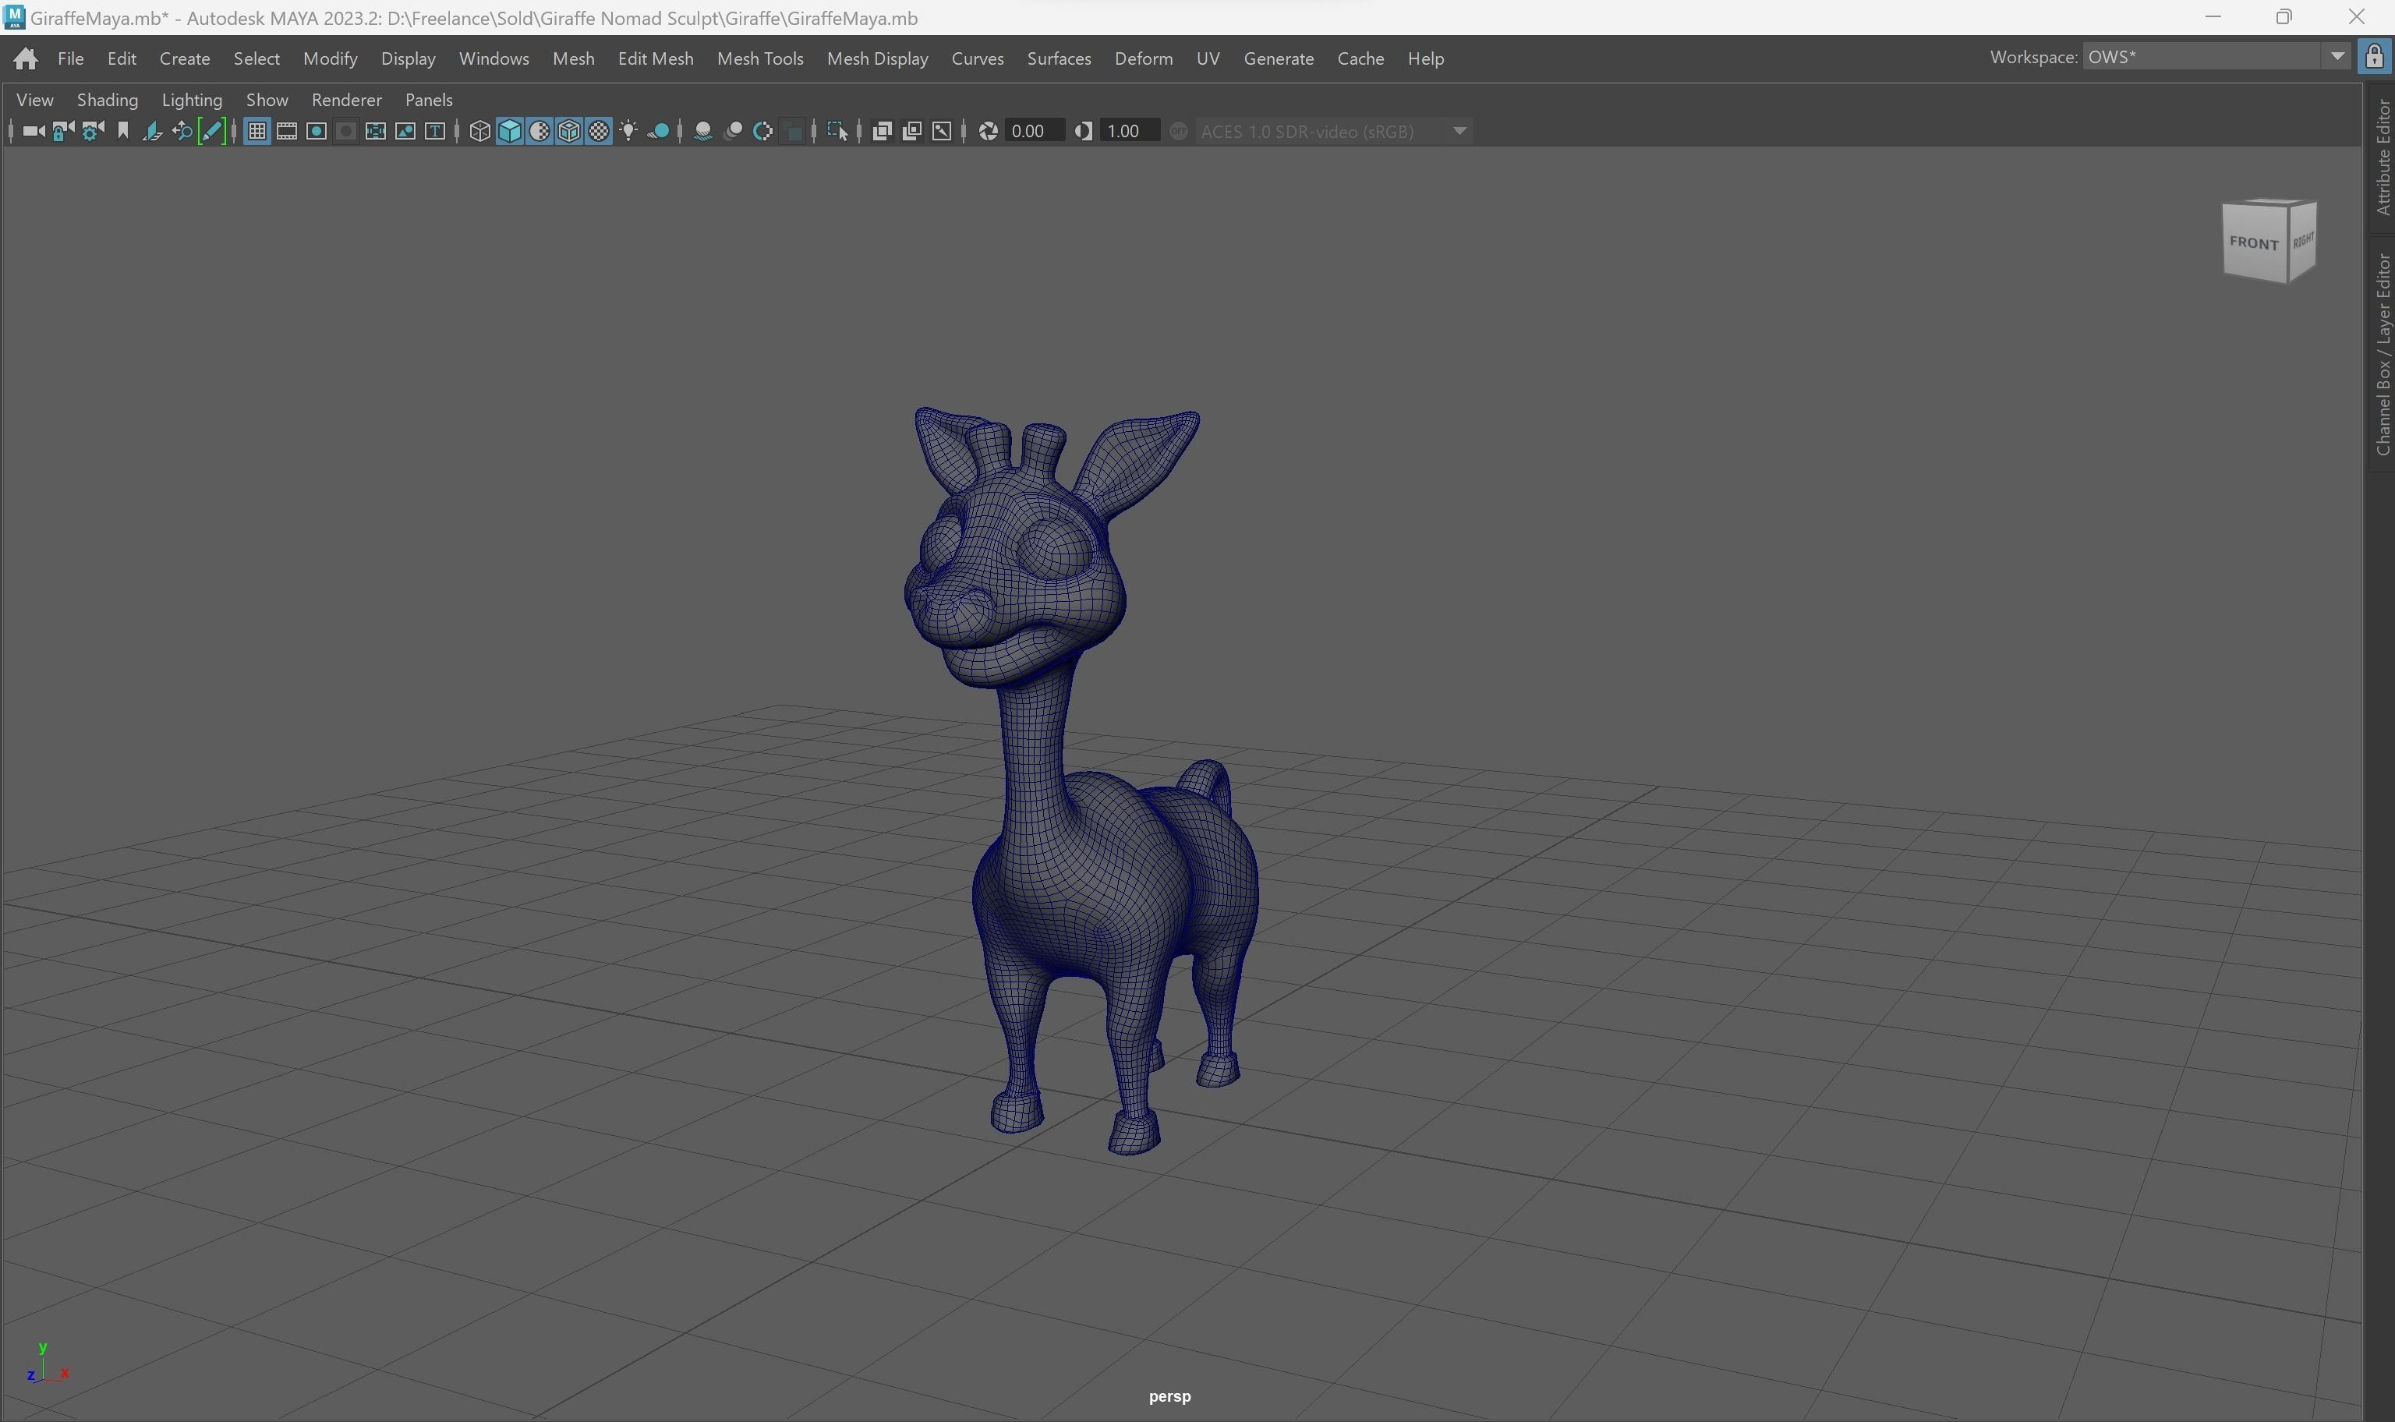
Task: Open the panel Show menu
Action: 267,100
